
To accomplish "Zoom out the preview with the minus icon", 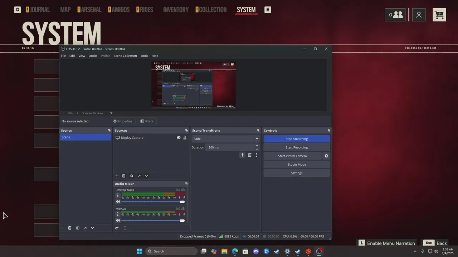I will point(63,113).
